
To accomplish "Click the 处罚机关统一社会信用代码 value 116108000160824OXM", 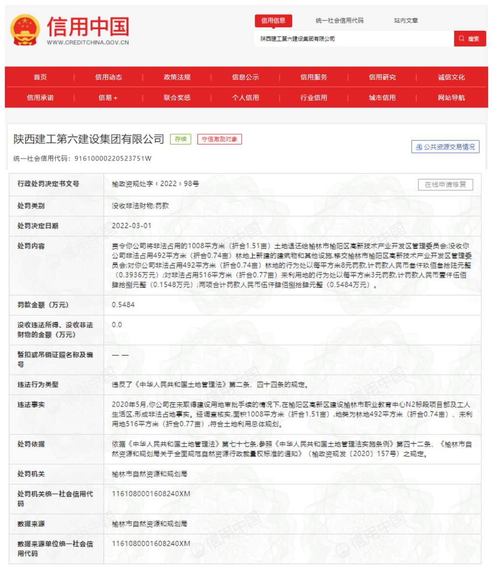I will (x=151, y=494).
